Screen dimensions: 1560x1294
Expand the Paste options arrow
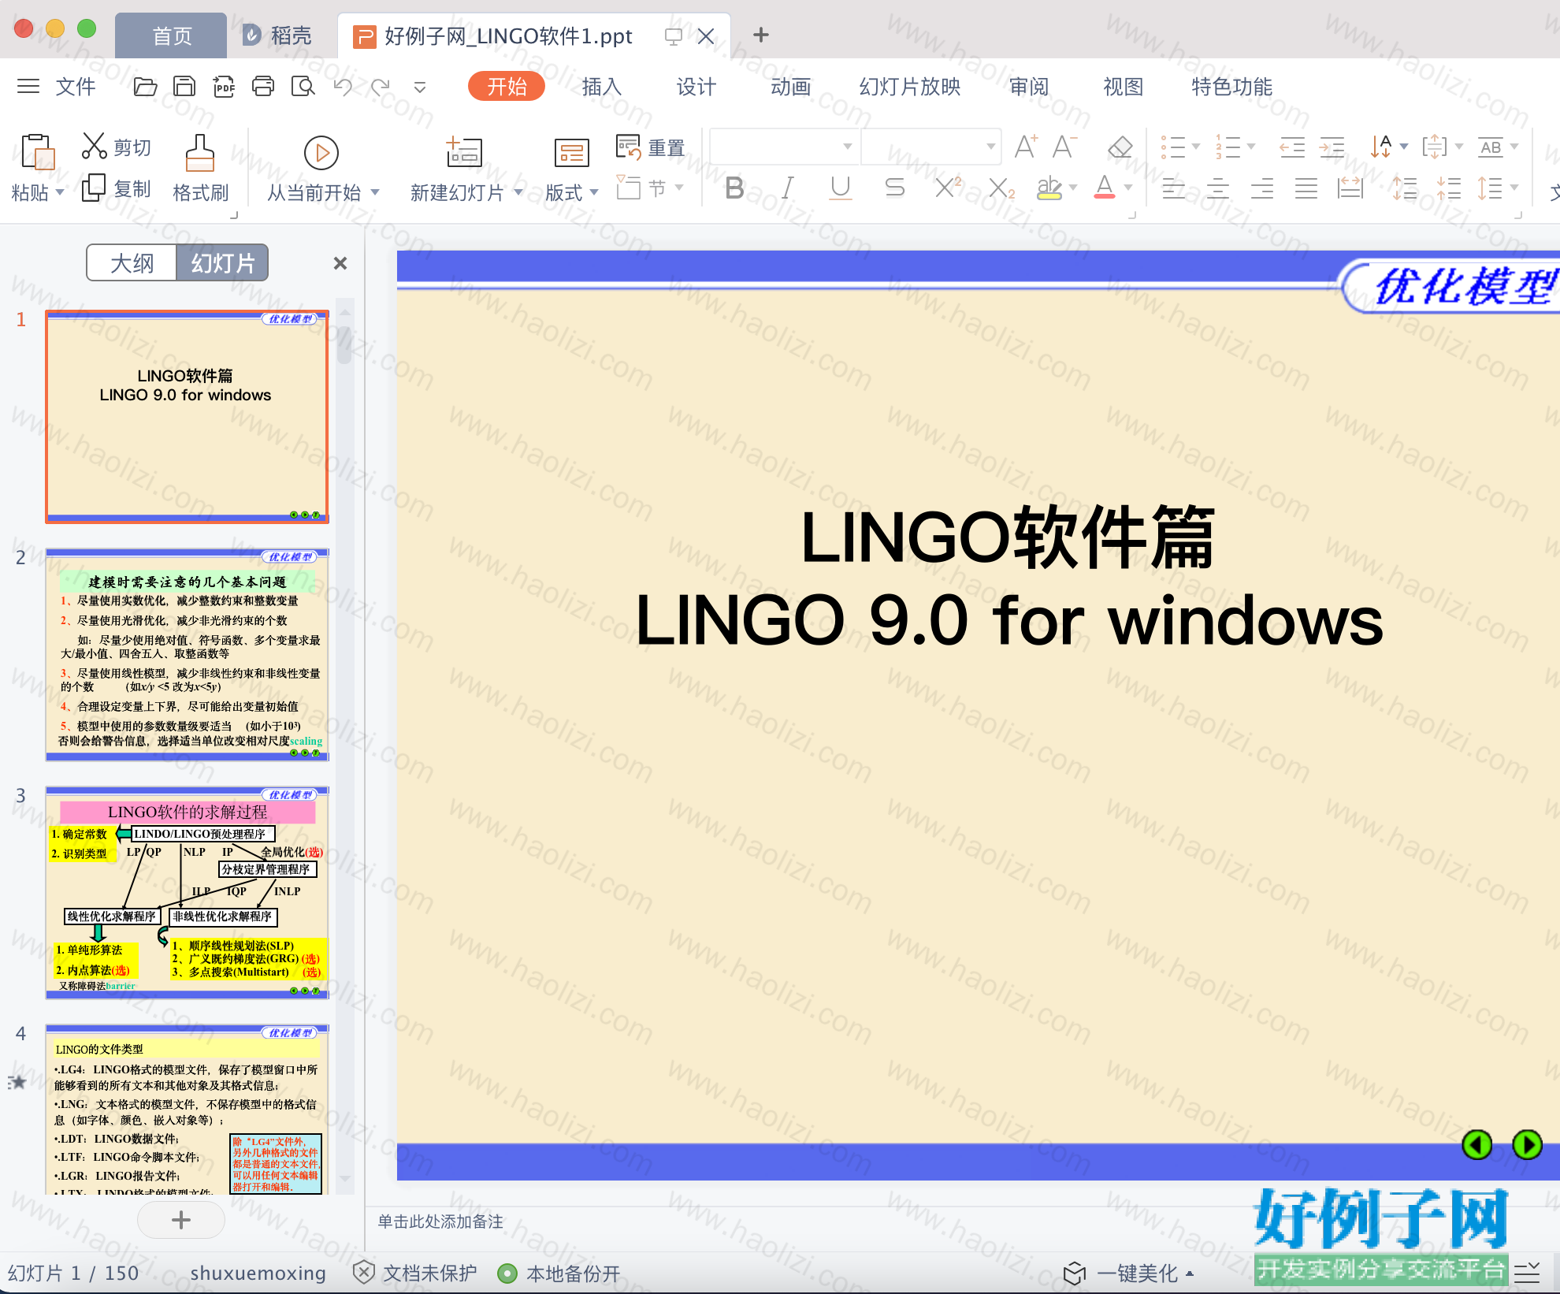tap(60, 192)
